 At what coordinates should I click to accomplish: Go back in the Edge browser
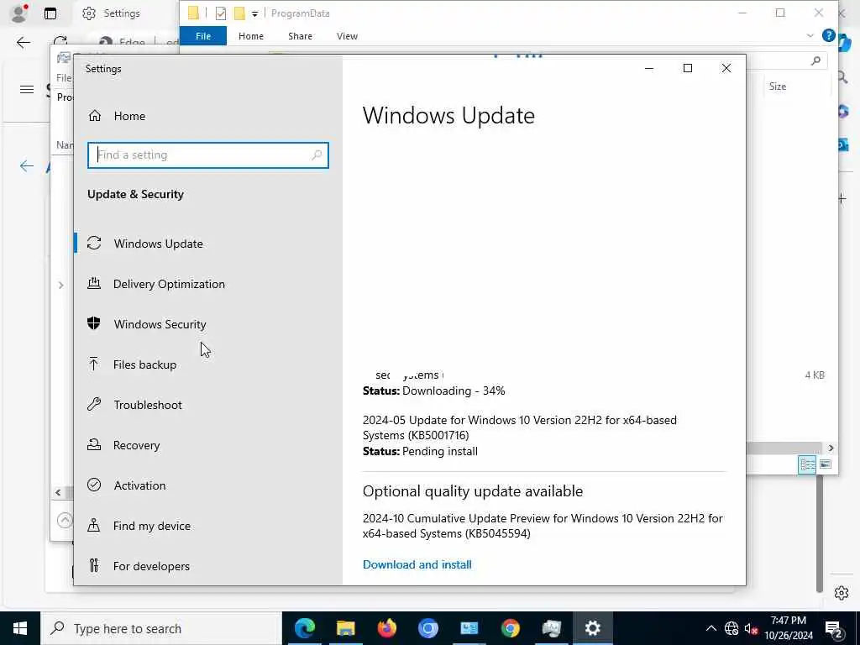point(23,42)
